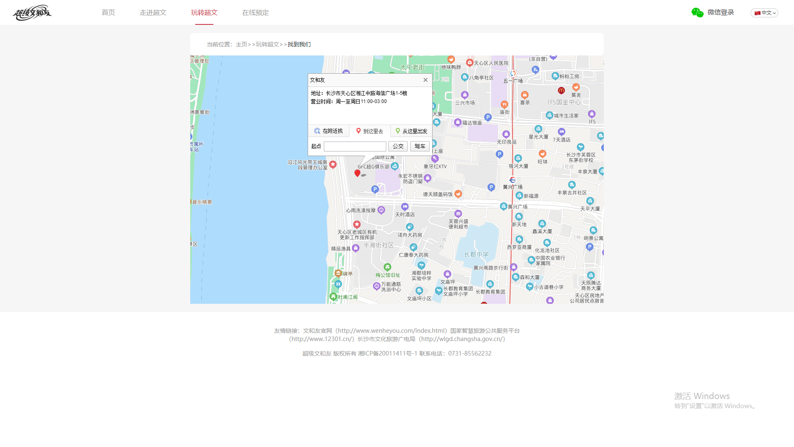Open the 在线预定 menu
The height and width of the screenshot is (447, 794).
point(256,12)
